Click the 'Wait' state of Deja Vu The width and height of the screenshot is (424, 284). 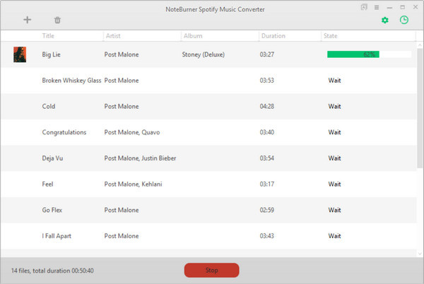point(334,158)
